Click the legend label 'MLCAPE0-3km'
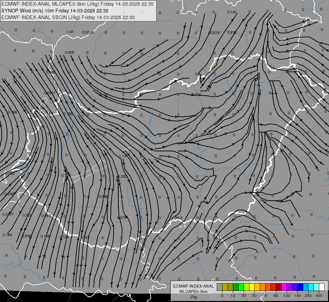Viewport: 329px width, 302px height. [x=194, y=292]
